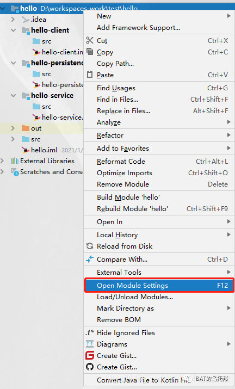Click the Cut scissors icon
The height and width of the screenshot is (389, 235).
click(x=90, y=40)
